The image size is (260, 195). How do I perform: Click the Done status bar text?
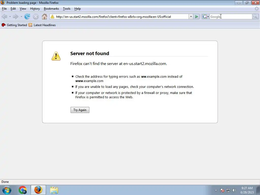(5, 182)
